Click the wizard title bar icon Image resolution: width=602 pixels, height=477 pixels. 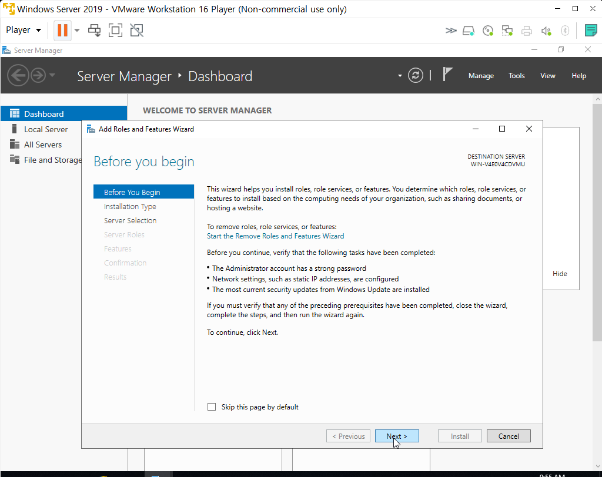click(x=91, y=129)
